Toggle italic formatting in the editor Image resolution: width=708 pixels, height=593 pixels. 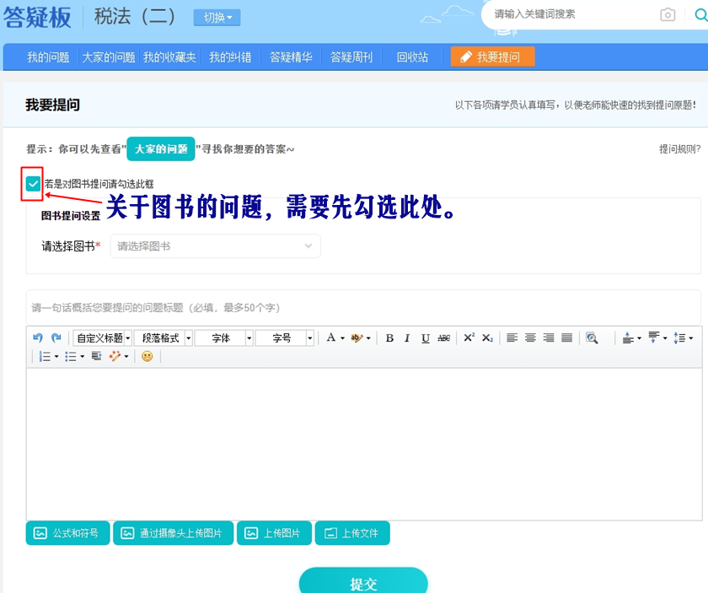[x=407, y=337]
